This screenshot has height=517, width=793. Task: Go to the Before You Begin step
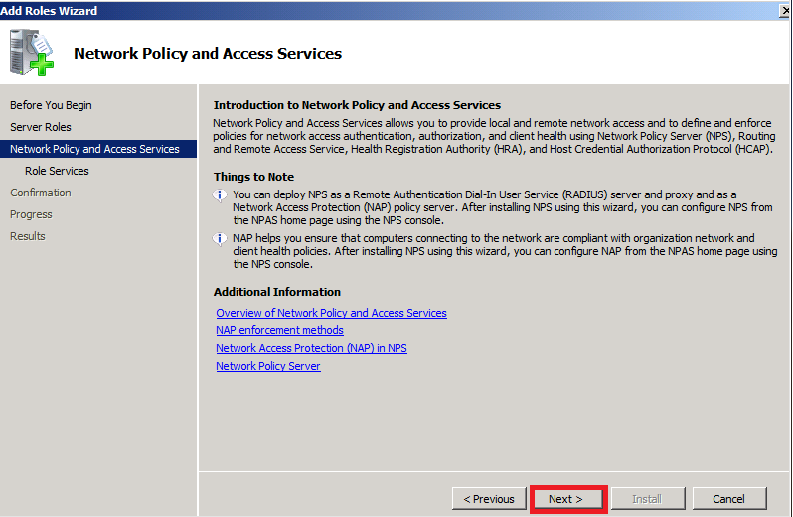51,105
